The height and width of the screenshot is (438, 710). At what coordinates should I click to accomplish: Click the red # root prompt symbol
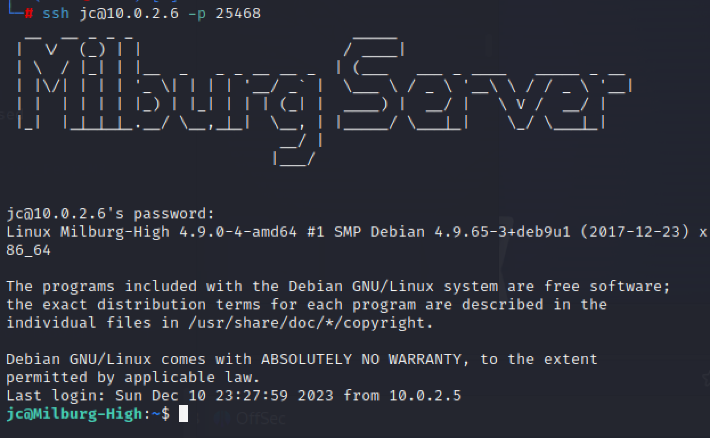[x=28, y=13]
